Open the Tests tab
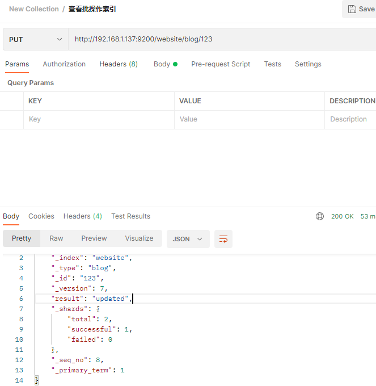Viewport: 376px width, 386px height. 272,64
